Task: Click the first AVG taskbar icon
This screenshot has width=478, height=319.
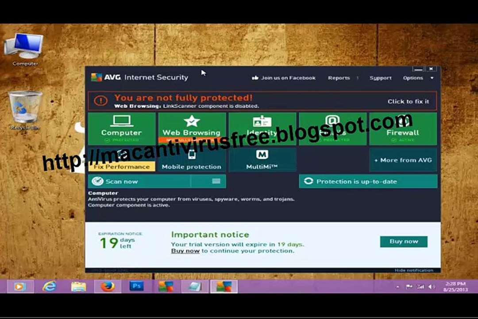Action: coord(166,287)
